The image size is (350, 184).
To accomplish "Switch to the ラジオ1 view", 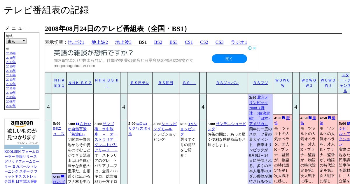I will [239, 42].
